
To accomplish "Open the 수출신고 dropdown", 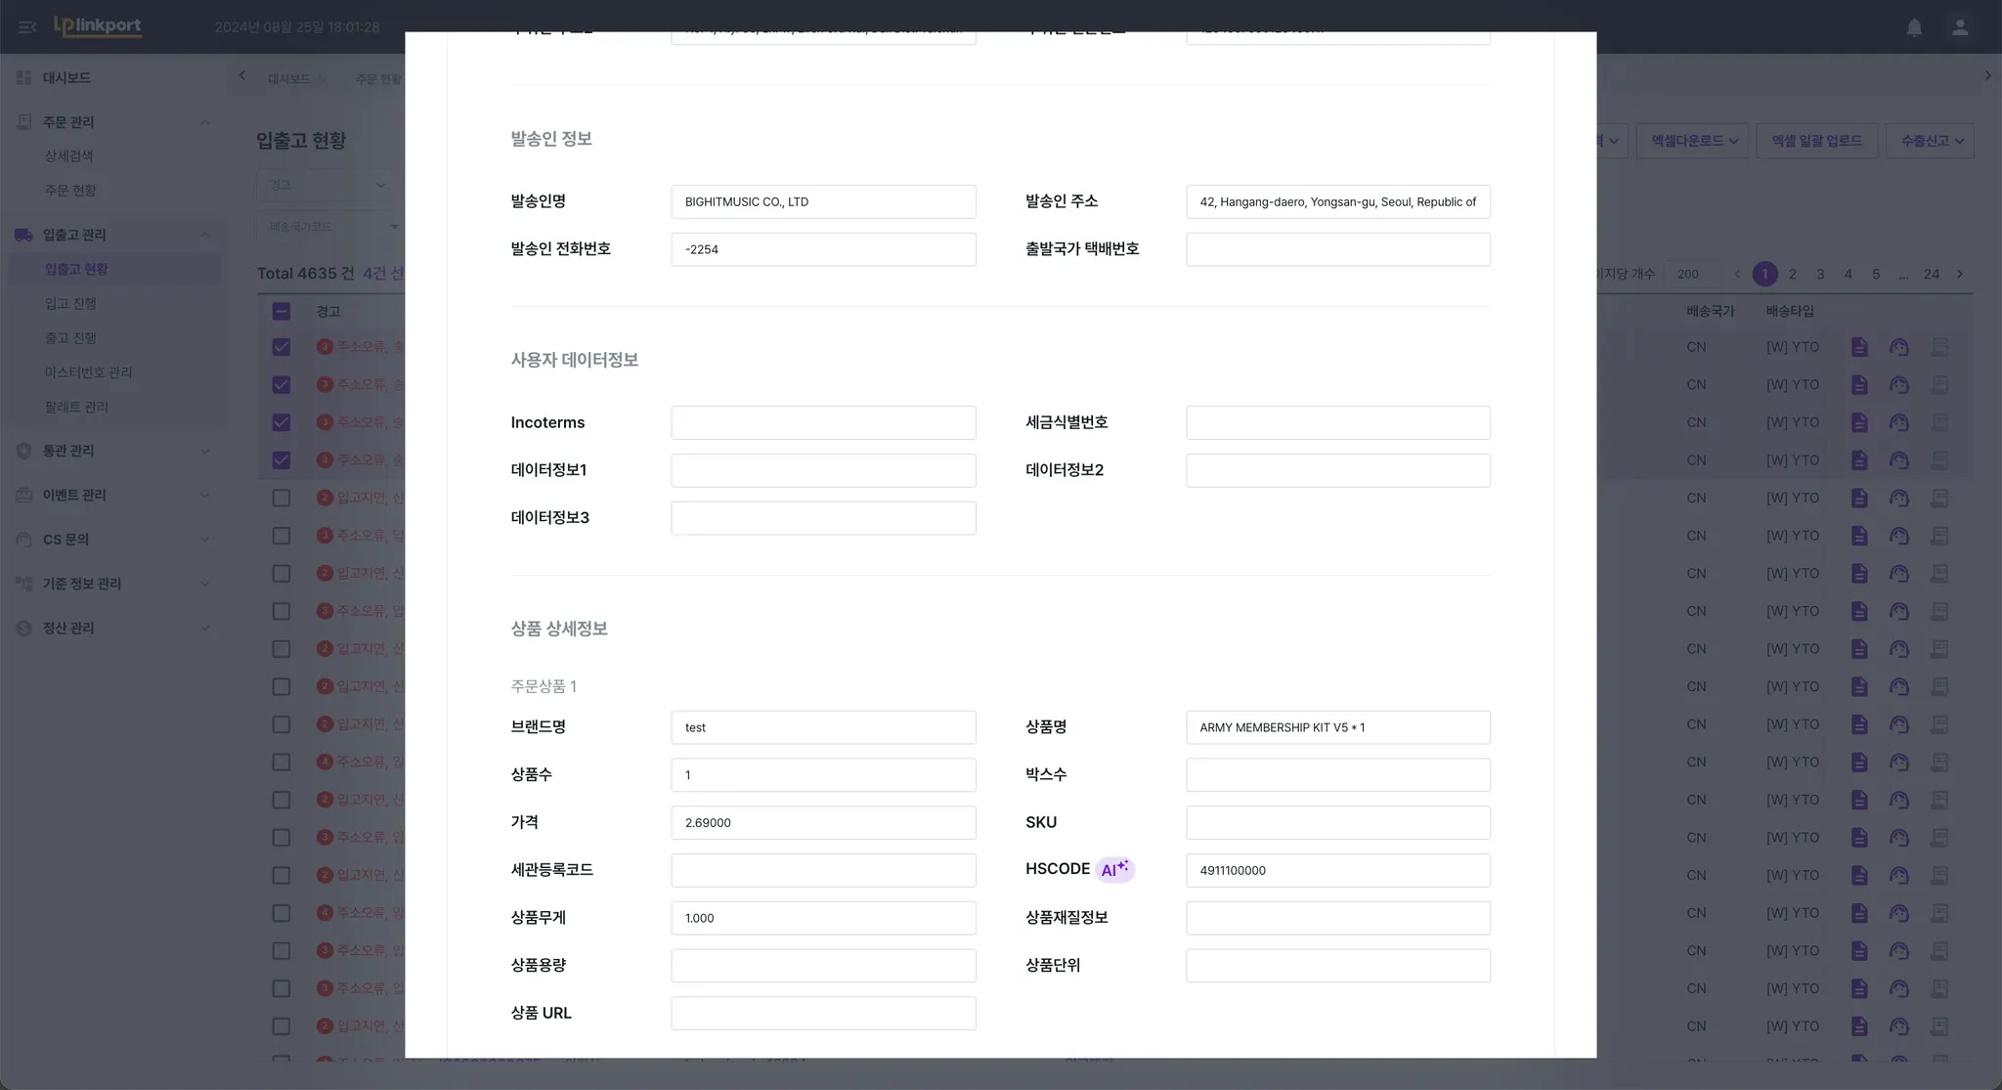I will (1931, 141).
